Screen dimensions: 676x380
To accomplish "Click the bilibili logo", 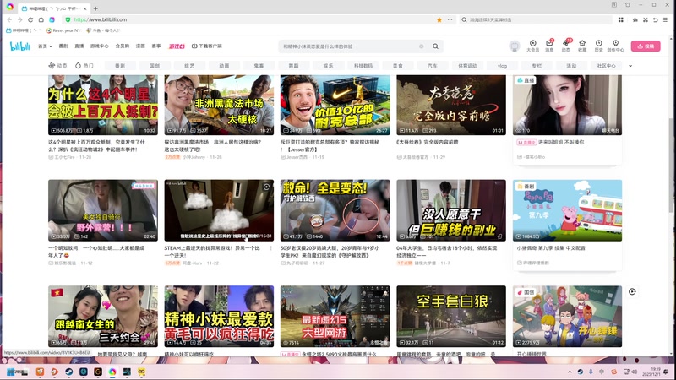I will [x=19, y=46].
